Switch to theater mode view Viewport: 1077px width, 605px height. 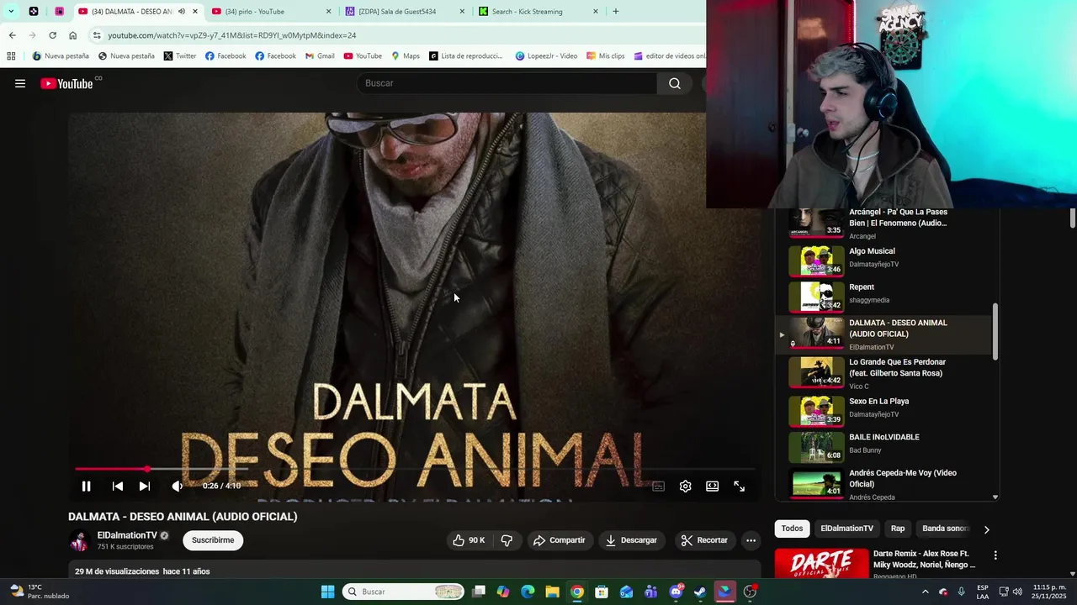click(x=713, y=486)
